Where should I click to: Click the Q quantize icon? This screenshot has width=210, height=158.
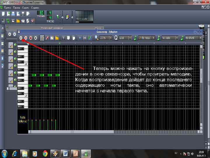coord(116,38)
